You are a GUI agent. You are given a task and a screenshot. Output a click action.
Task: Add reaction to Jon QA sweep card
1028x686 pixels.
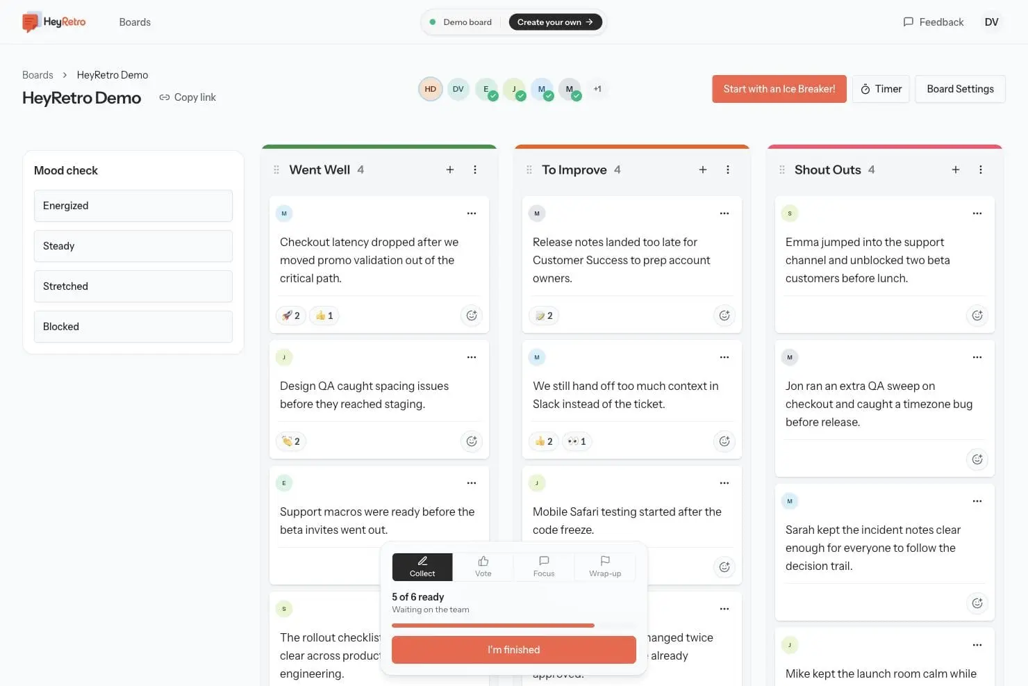[x=977, y=459]
